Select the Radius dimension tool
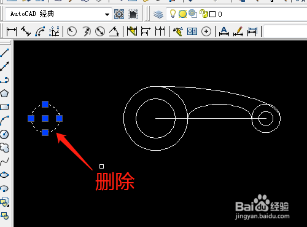This screenshot has width=307, height=227. [x=72, y=31]
